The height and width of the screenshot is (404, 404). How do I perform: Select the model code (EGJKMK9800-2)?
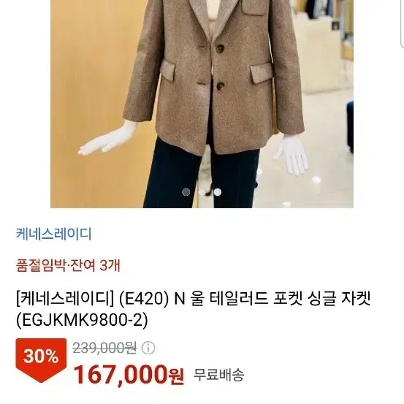pyautogui.click(x=83, y=320)
